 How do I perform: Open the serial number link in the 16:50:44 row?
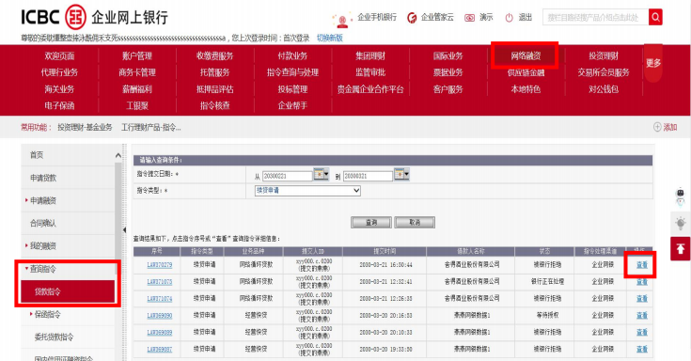(x=159, y=264)
